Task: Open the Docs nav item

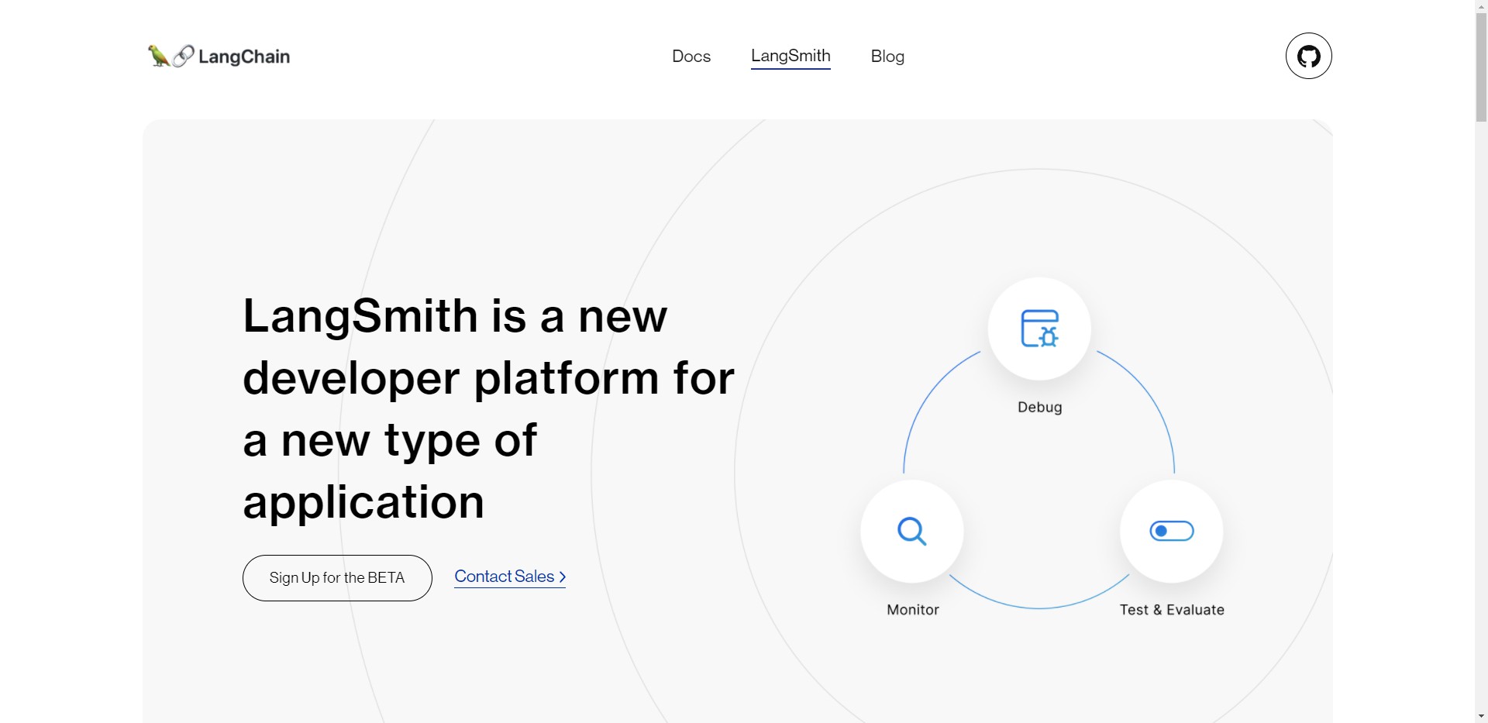Action: coord(691,56)
